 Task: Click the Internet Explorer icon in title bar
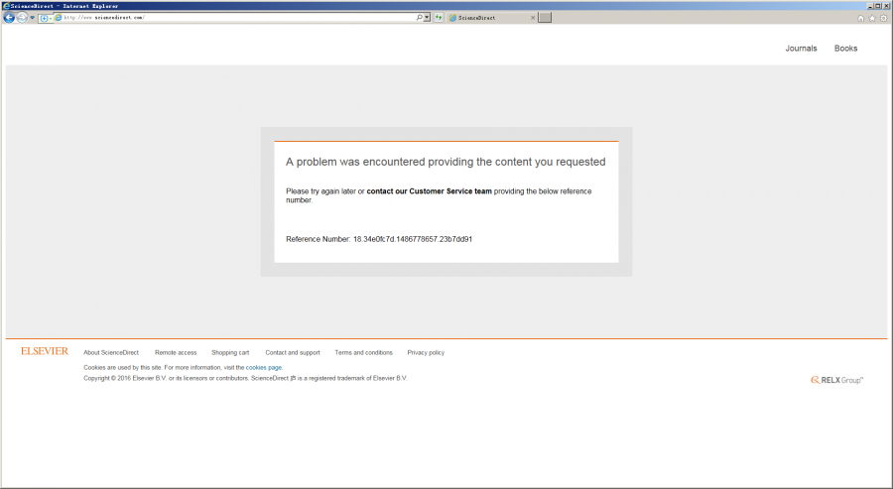tap(6, 6)
